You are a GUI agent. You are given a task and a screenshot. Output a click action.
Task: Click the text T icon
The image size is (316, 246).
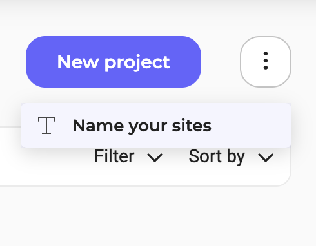tap(46, 126)
